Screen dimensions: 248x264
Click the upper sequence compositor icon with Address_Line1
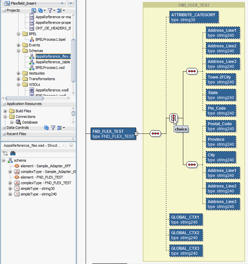pos(192,71)
